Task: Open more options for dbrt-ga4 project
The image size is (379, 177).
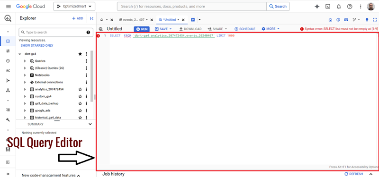Action: [x=86, y=54]
